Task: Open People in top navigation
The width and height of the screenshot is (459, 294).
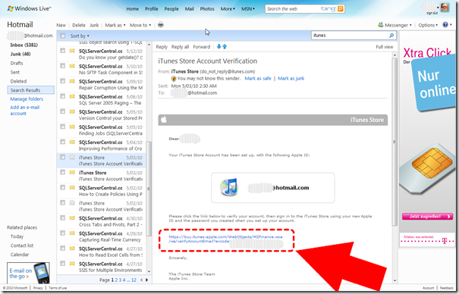Action: pos(171,9)
